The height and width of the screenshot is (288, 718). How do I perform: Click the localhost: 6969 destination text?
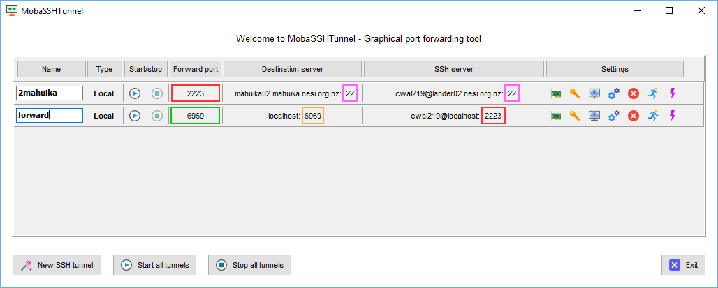coord(295,116)
